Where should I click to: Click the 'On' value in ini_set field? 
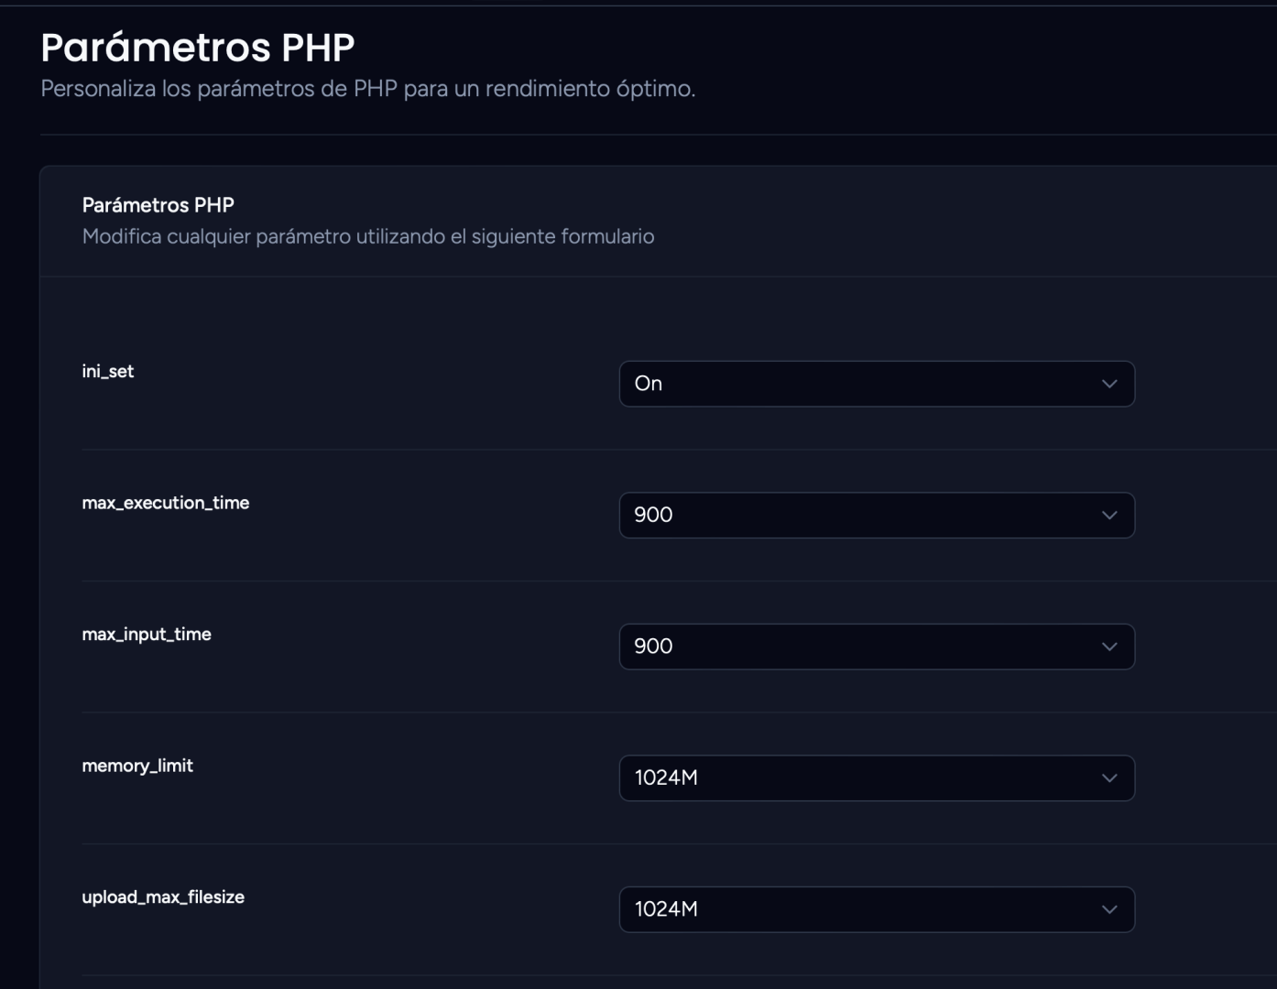pos(649,384)
